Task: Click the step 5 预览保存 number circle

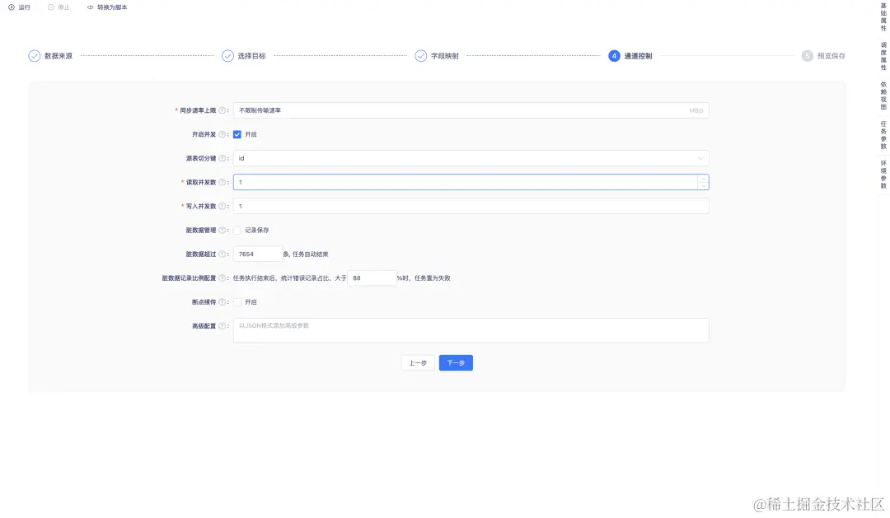Action: tap(807, 56)
